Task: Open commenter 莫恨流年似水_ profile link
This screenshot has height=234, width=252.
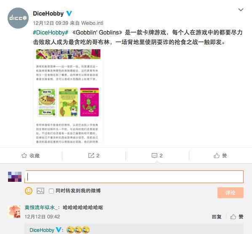Action: (x=41, y=207)
